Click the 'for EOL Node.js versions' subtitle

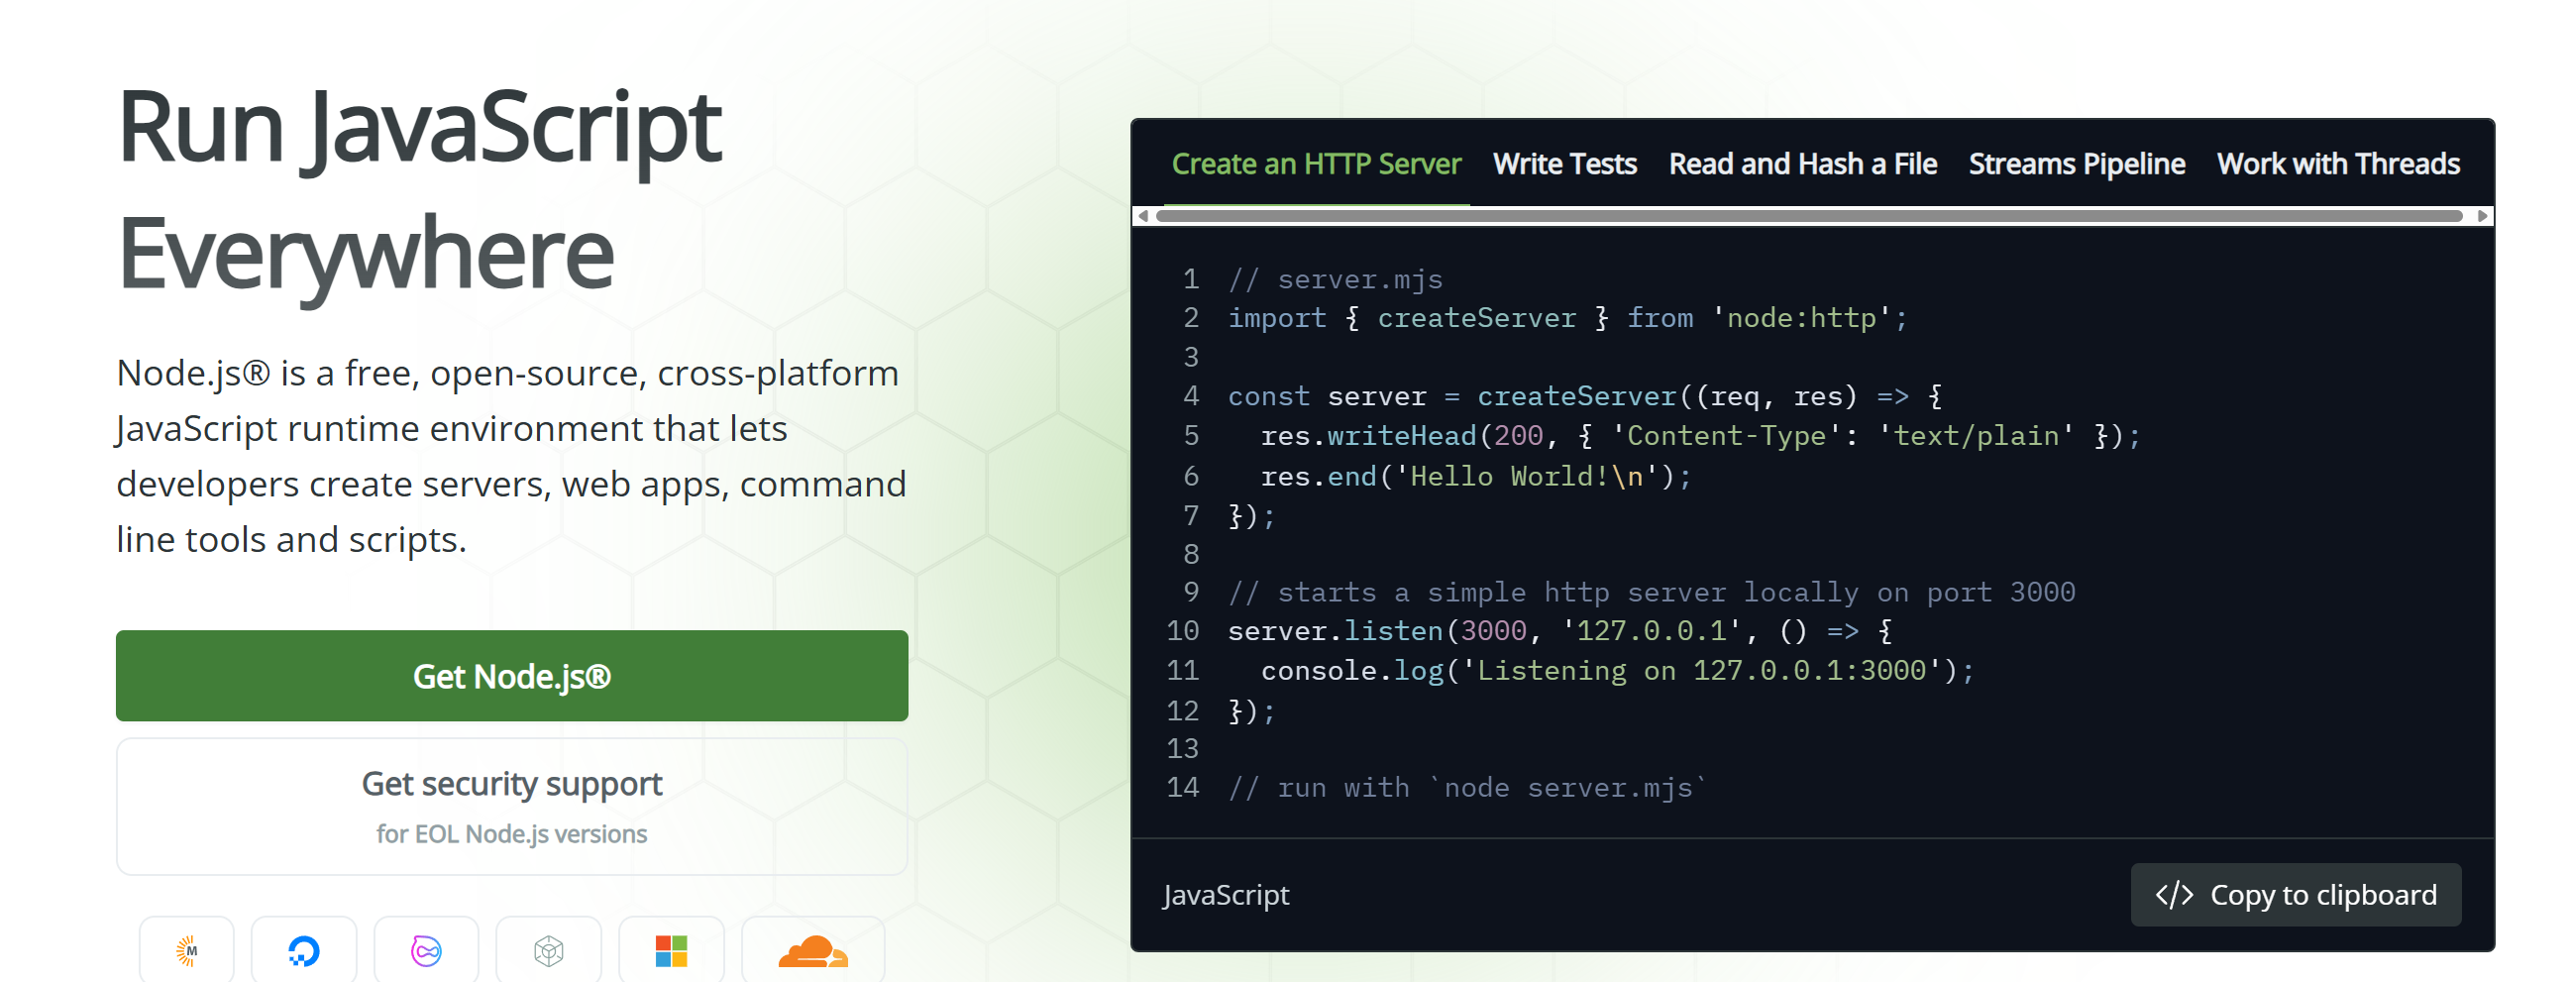(x=512, y=833)
